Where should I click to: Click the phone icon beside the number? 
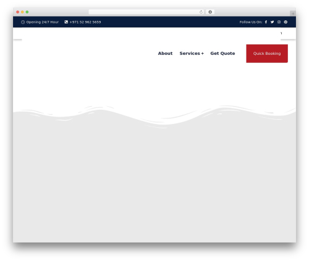click(x=66, y=22)
